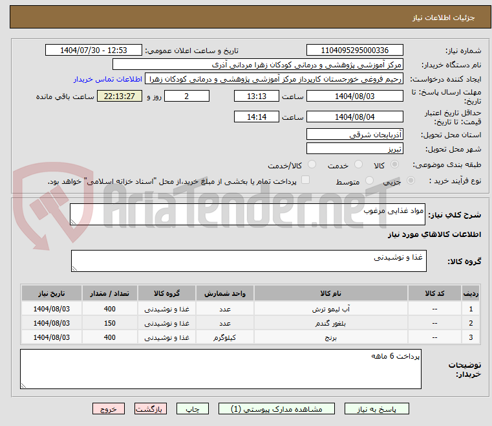Click the resize handle of buyer notes box
The height and width of the screenshot is (426, 492).
pos(23,385)
